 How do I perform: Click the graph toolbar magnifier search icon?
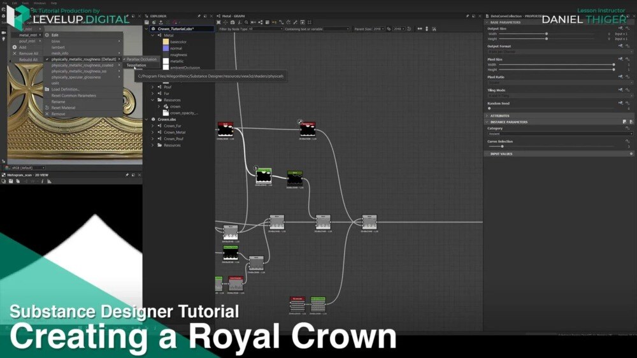(246, 22)
